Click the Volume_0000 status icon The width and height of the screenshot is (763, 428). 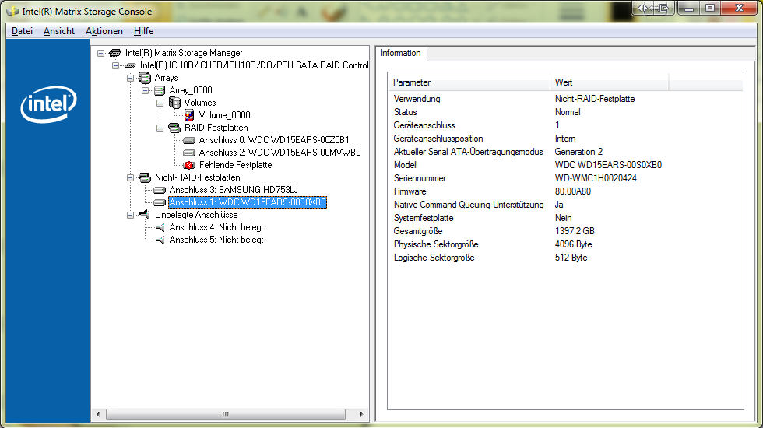[x=189, y=115]
